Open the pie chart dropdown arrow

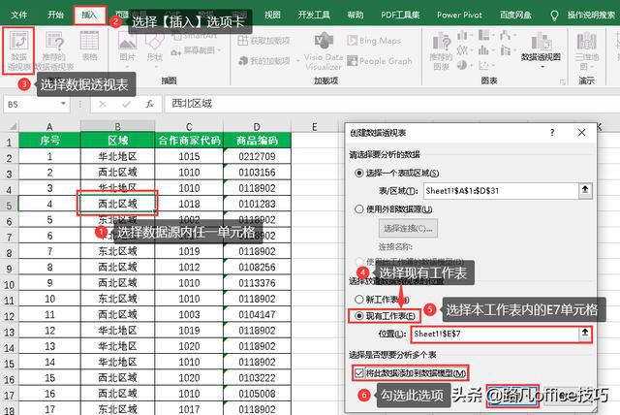click(472, 65)
